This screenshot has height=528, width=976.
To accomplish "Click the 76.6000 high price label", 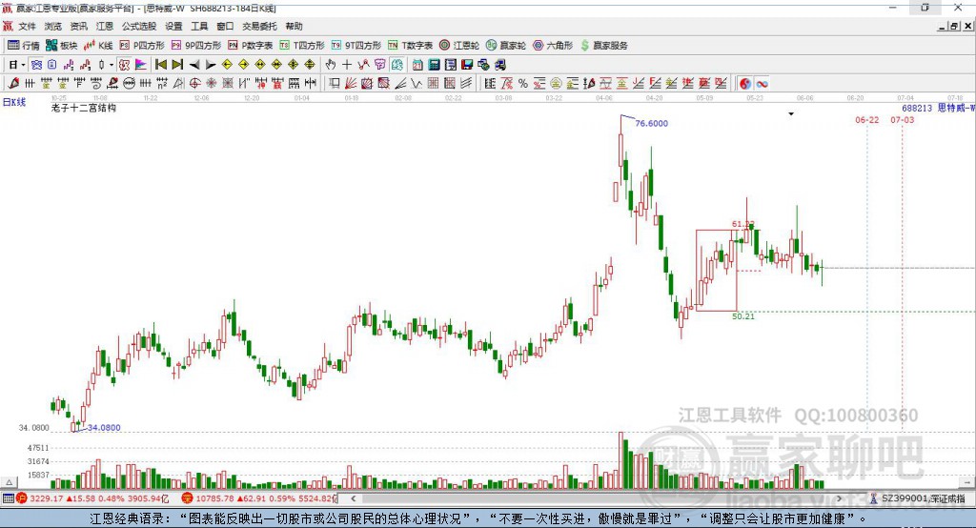I will [x=651, y=123].
